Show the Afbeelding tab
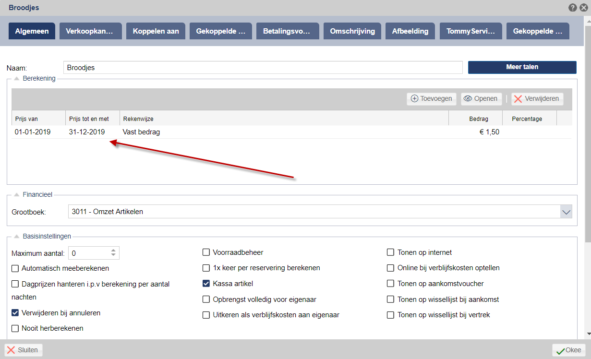The image size is (591, 359). pyautogui.click(x=410, y=31)
